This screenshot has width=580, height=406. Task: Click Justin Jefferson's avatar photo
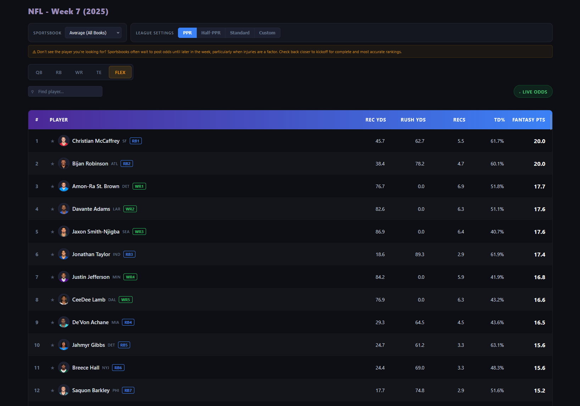(x=64, y=277)
